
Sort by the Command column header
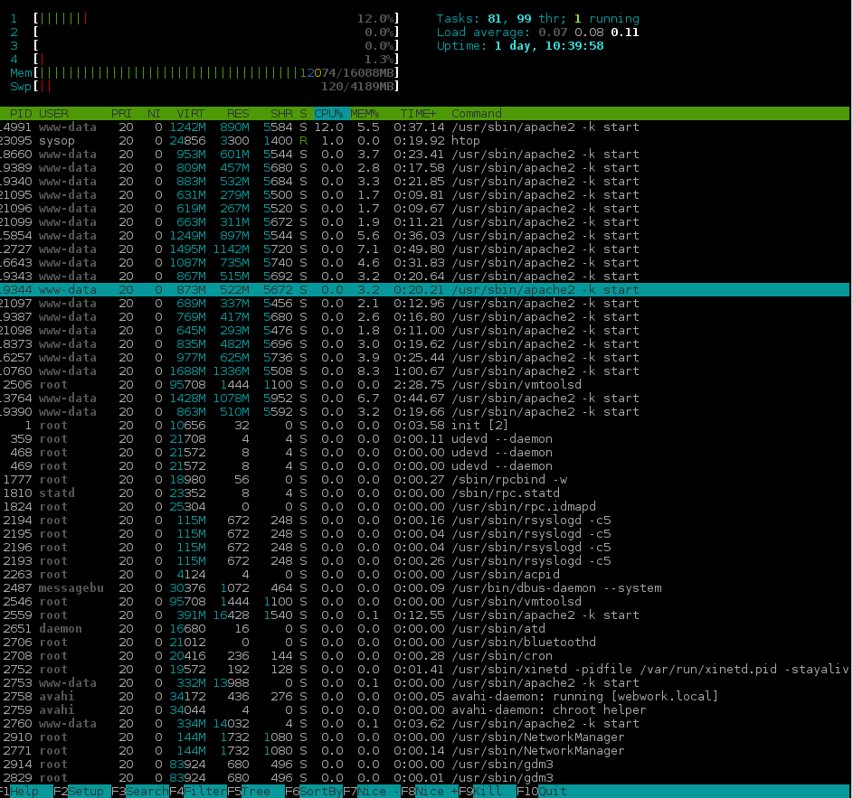tap(477, 114)
